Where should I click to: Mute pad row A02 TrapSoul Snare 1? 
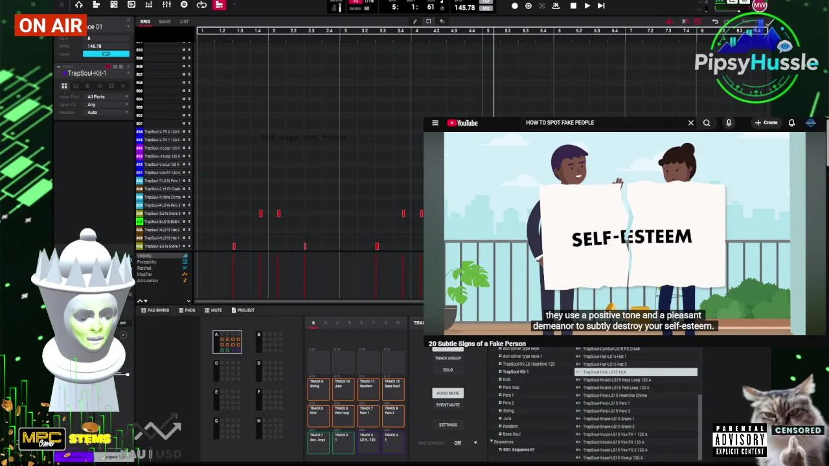point(183,246)
